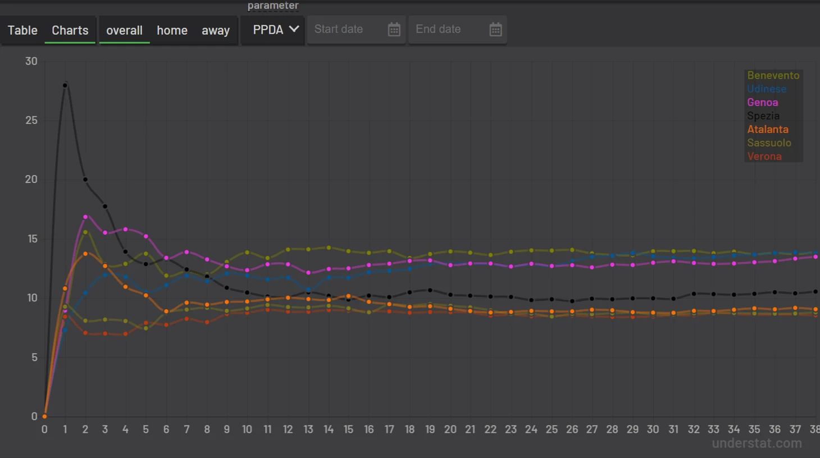The height and width of the screenshot is (458, 820).
Task: Click Spezia's peak data point at matchday 1
Action: pos(65,85)
